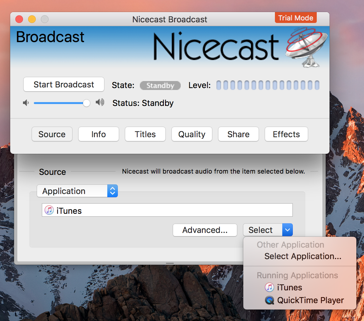The image size is (364, 321).
Task: Open the Quality tab
Action: click(192, 134)
